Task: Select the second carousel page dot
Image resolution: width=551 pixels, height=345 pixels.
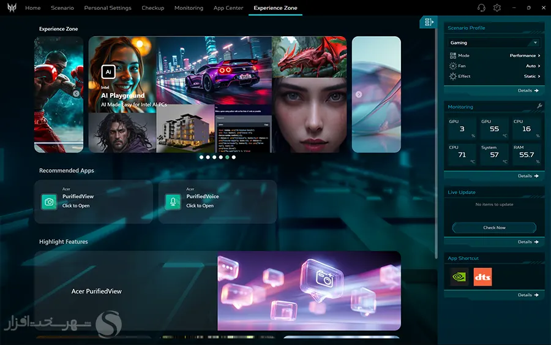Action: pyautogui.click(x=208, y=157)
